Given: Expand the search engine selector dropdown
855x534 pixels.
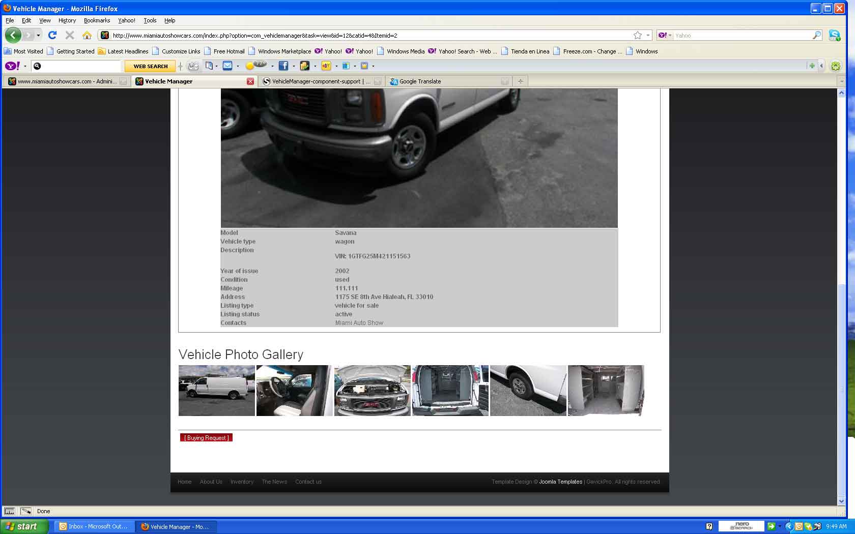Looking at the screenshot, I should pyautogui.click(x=665, y=35).
